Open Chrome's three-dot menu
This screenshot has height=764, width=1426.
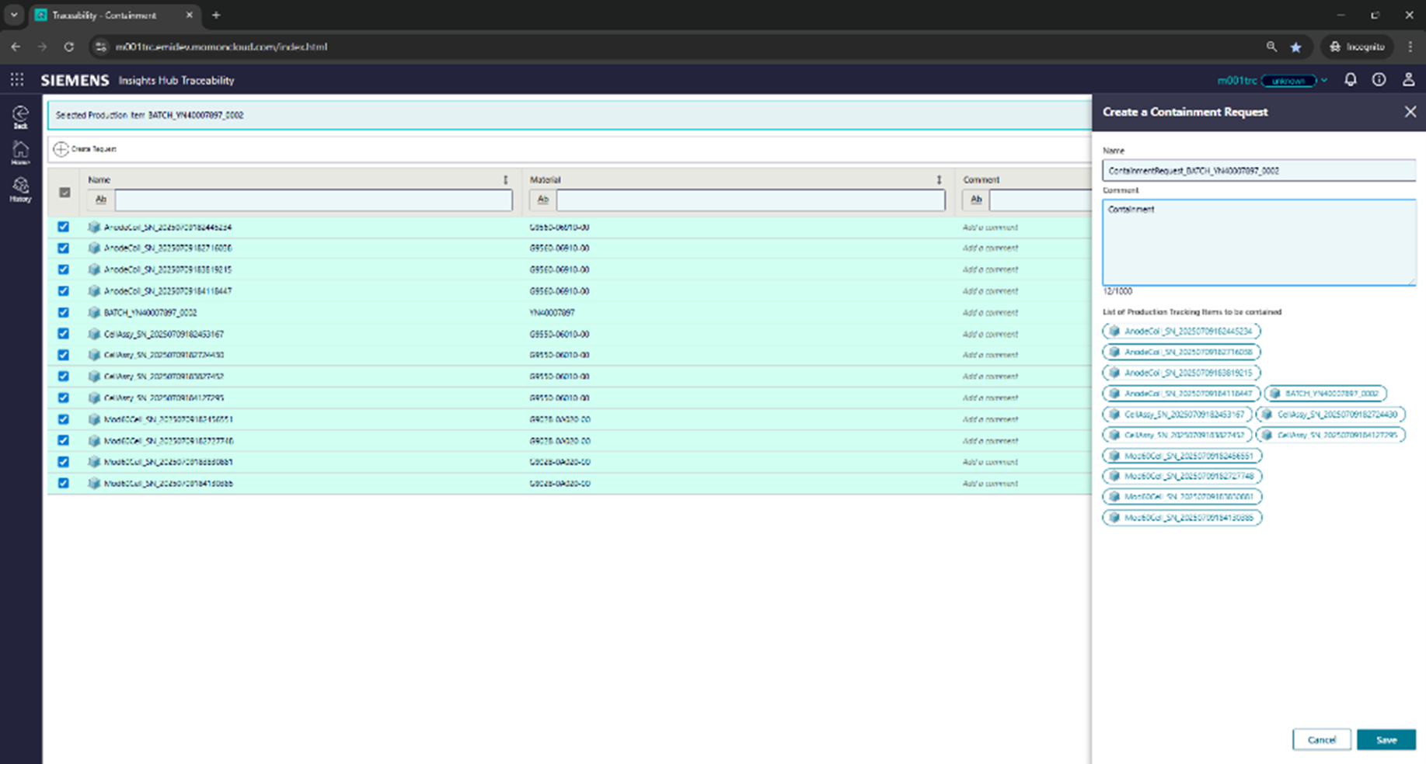pyautogui.click(x=1412, y=47)
